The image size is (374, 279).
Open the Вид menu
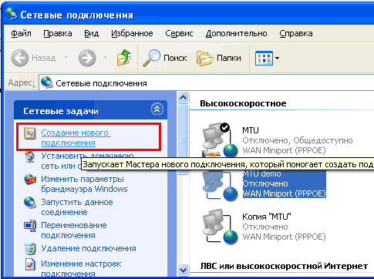point(92,33)
